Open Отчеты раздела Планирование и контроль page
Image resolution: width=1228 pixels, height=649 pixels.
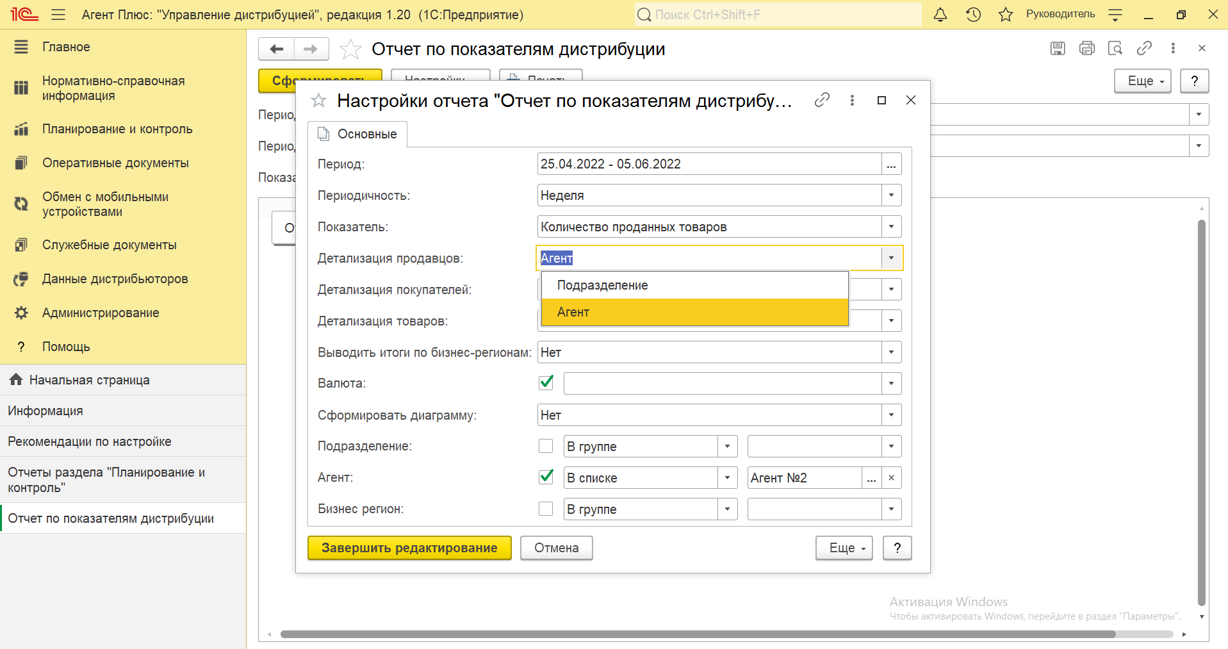pyautogui.click(x=123, y=480)
